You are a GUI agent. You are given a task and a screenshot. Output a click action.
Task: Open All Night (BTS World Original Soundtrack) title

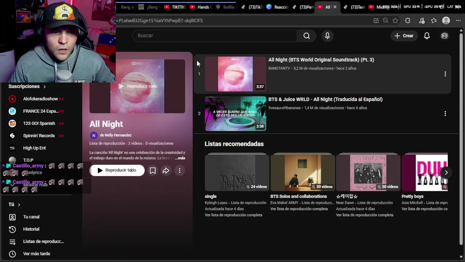(x=321, y=60)
